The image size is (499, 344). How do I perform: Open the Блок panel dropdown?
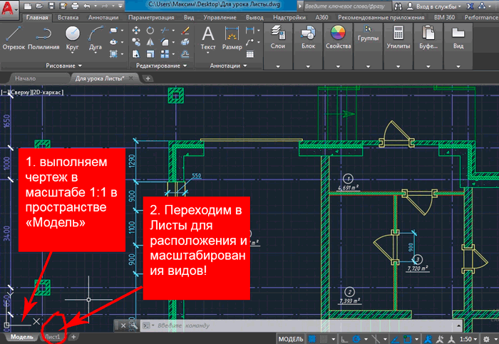tap(308, 66)
